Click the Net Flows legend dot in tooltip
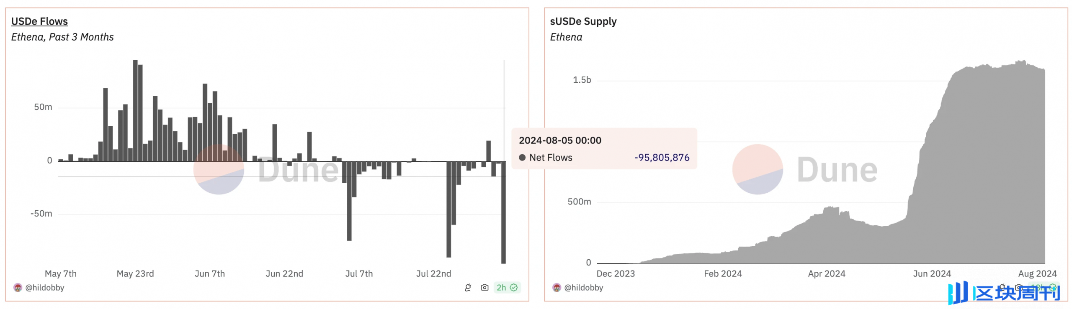The image size is (1072, 309). [x=522, y=158]
